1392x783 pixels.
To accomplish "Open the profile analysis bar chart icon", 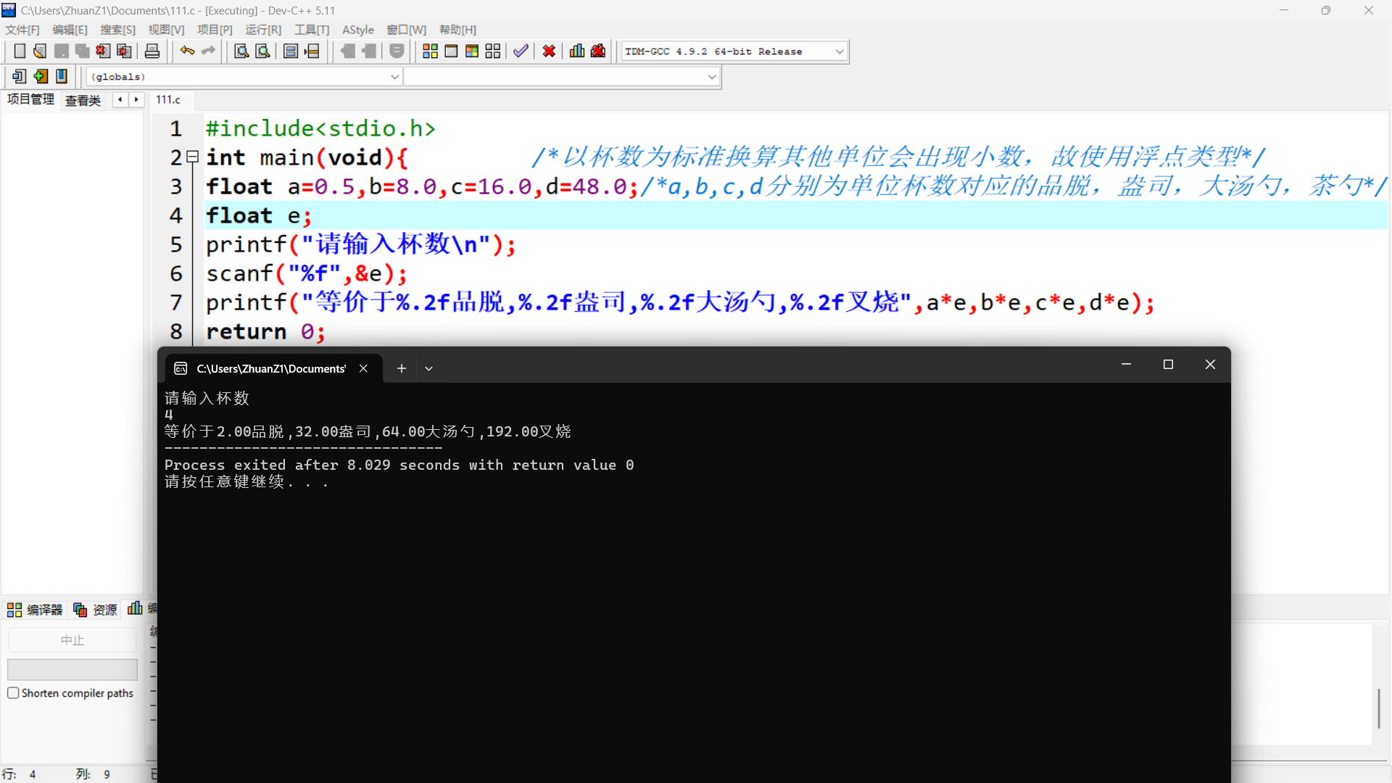I will coord(577,51).
